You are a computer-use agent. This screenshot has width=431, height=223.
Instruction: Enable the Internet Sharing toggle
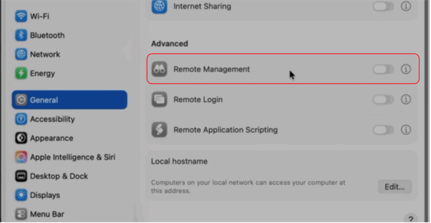[x=383, y=7]
